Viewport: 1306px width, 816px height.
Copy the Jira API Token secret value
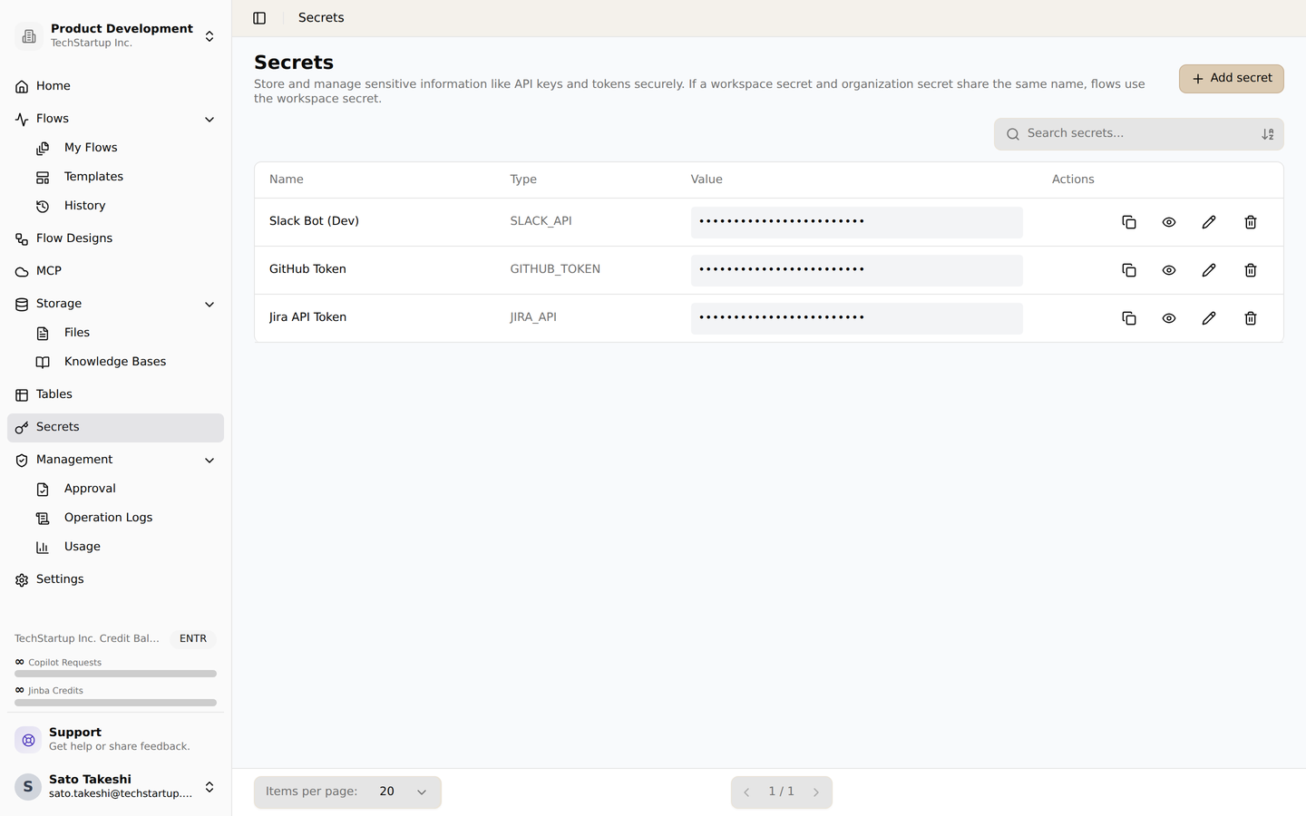pyautogui.click(x=1129, y=318)
